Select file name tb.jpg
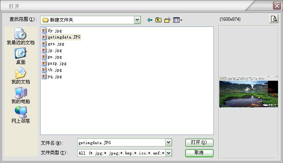 point(55,70)
